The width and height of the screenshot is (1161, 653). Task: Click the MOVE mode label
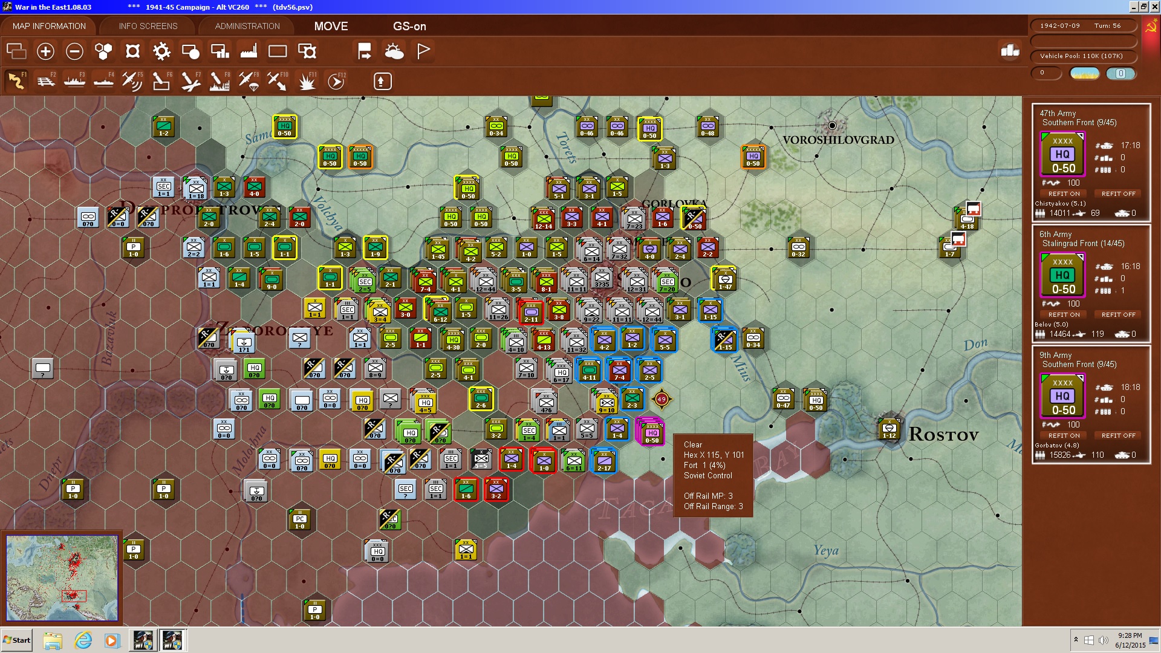click(331, 26)
